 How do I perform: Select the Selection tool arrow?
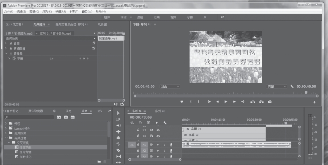119,113
